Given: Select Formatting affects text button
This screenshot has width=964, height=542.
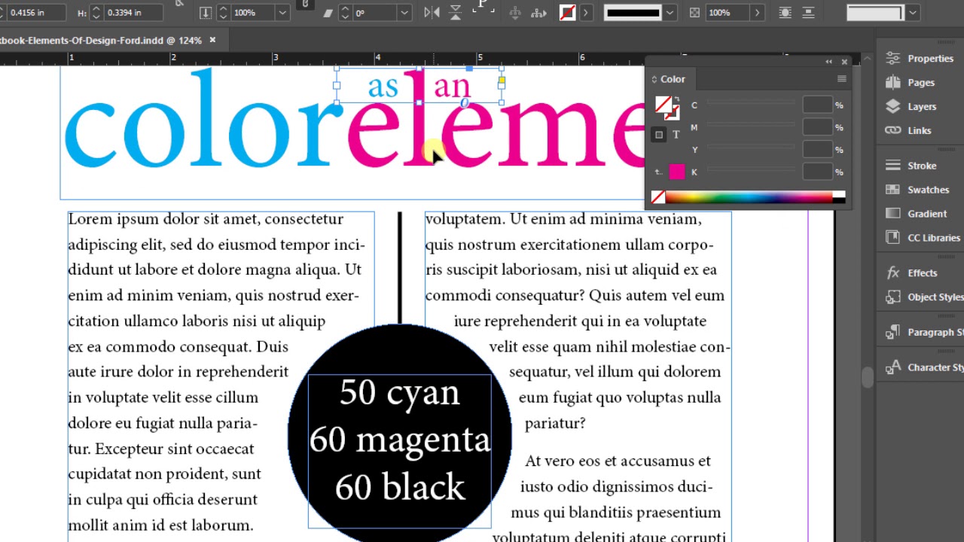Looking at the screenshot, I should 676,135.
